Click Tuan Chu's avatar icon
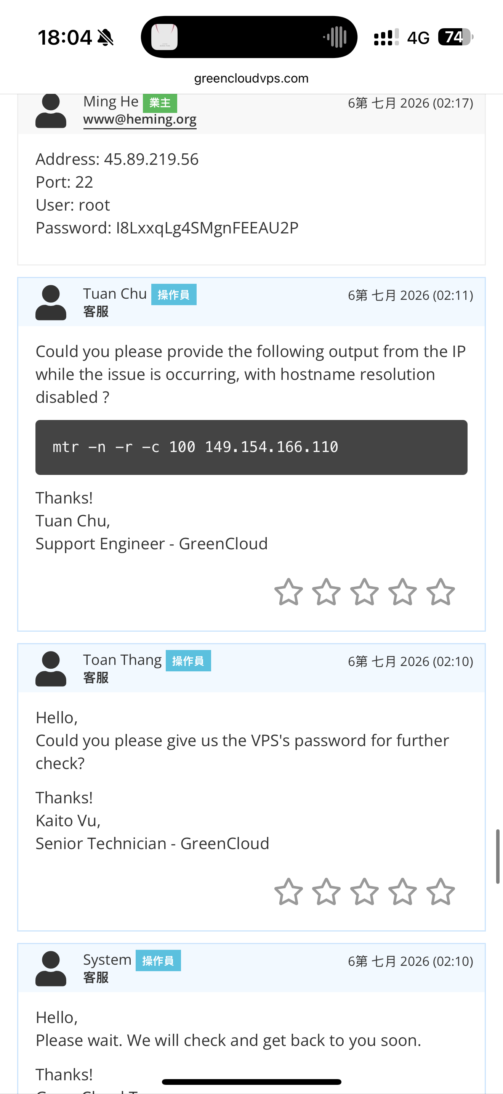 pos(51,302)
